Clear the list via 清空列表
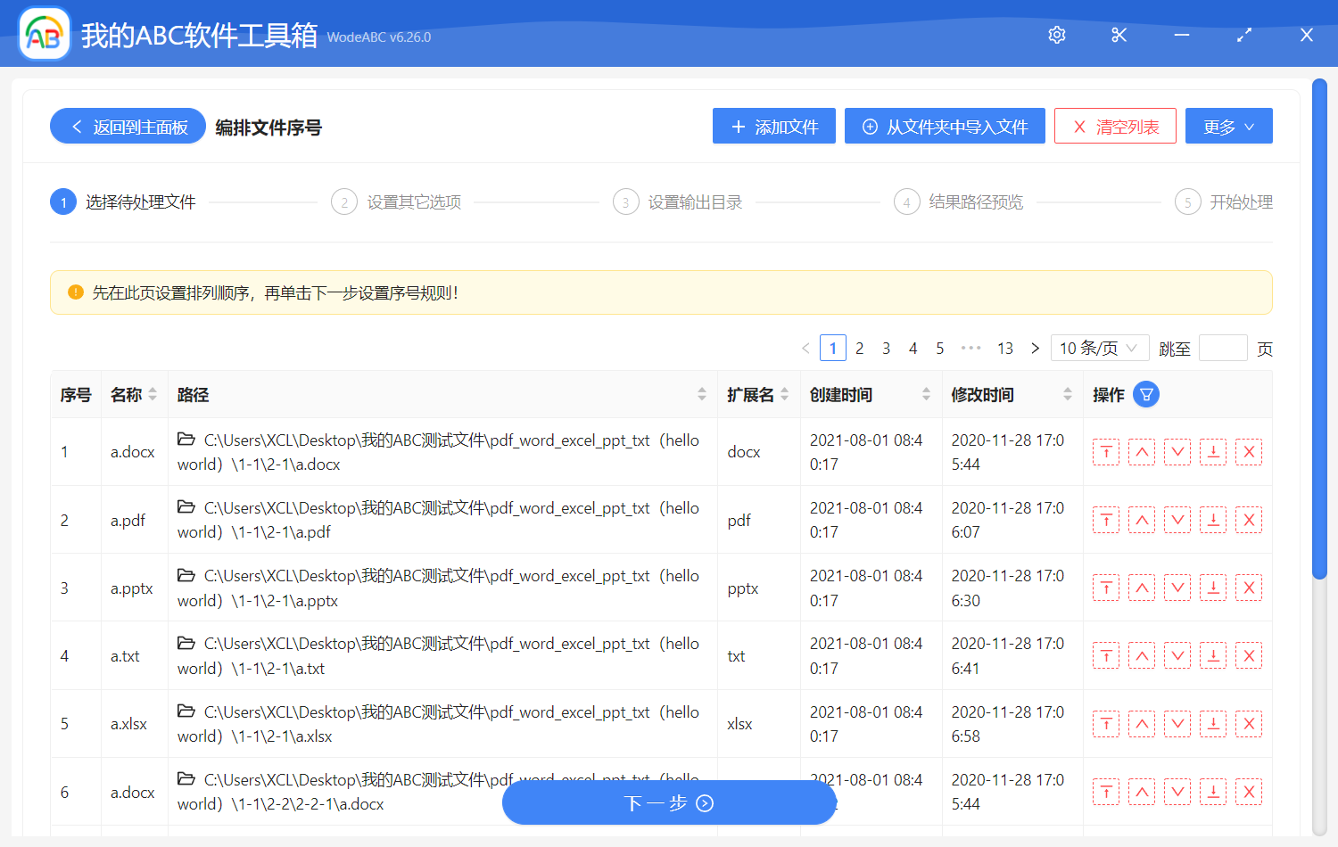This screenshot has height=847, width=1338. click(x=1115, y=126)
